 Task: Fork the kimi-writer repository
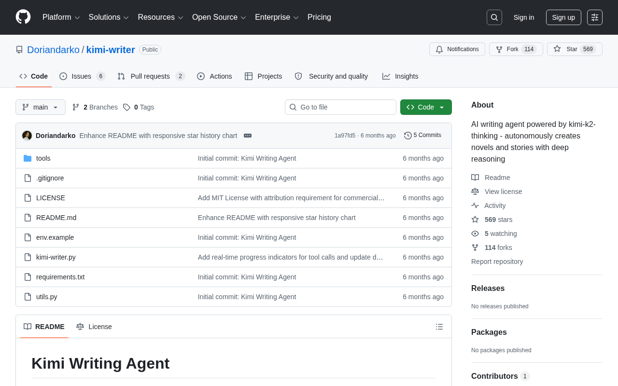(516, 49)
